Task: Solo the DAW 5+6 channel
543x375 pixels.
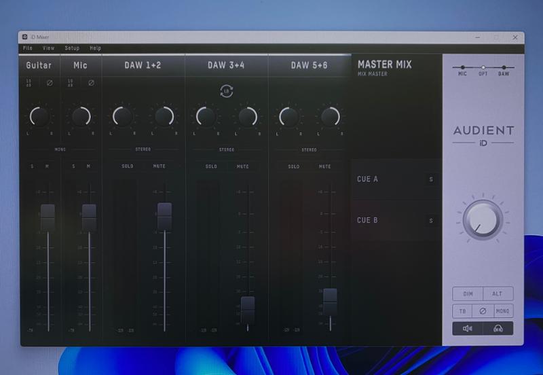Action: click(x=294, y=166)
